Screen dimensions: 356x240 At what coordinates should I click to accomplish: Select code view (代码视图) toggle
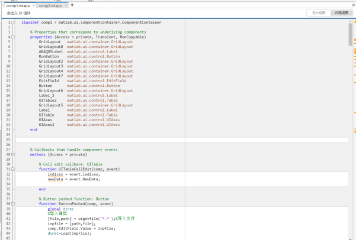tap(341, 12)
